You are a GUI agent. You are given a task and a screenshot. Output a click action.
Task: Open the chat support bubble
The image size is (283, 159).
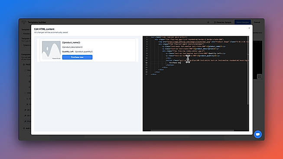click(258, 134)
